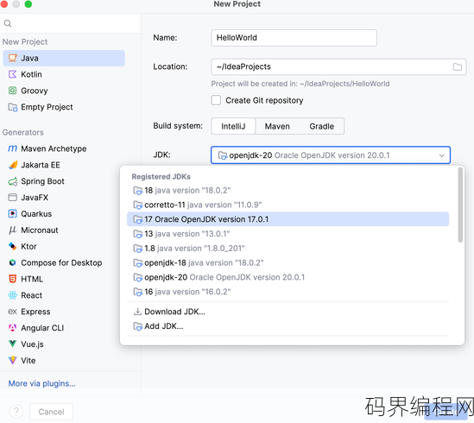Choose the Maven Archetype generator icon

(12, 148)
